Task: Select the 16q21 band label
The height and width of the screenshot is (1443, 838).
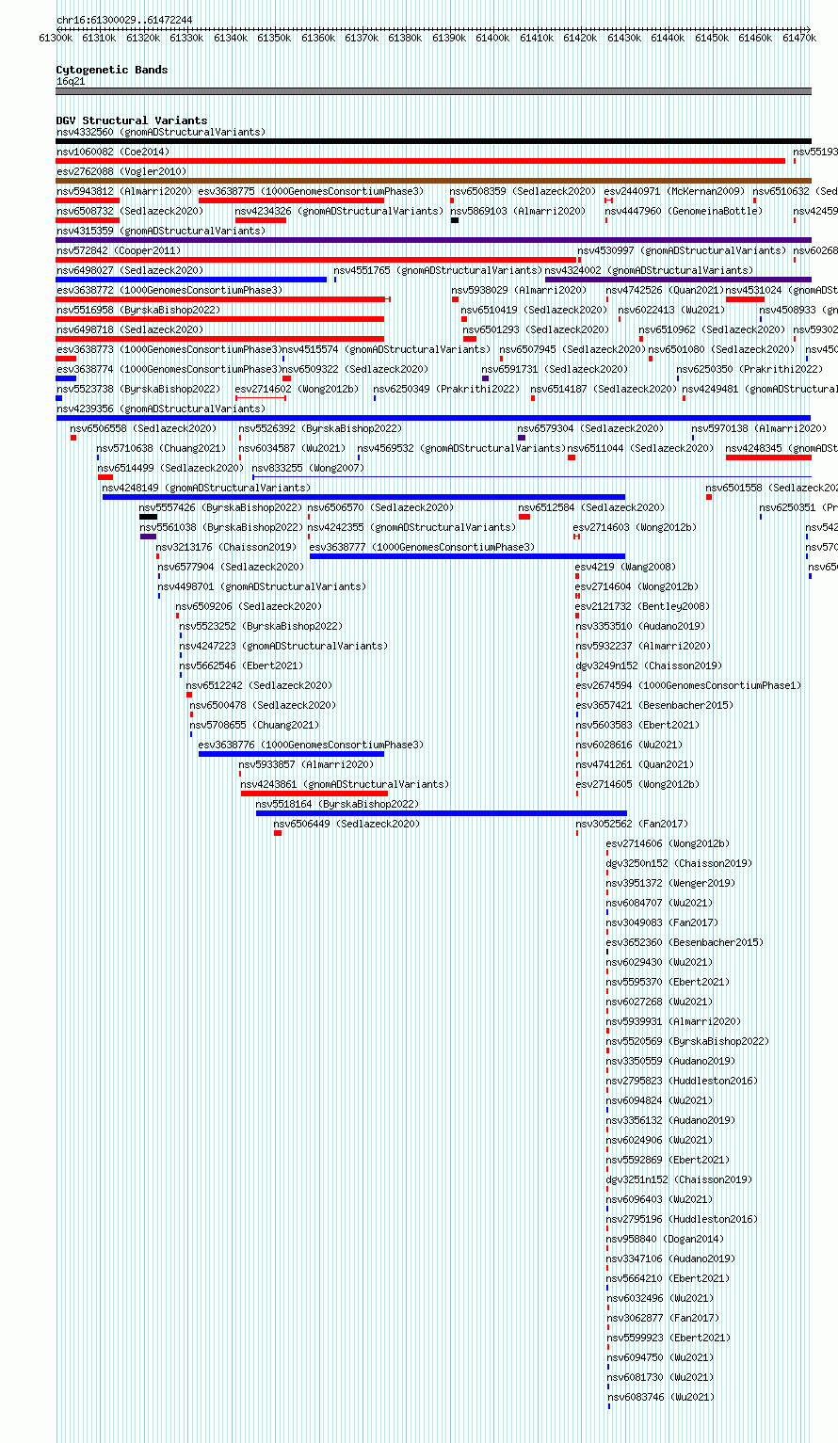Action: 71,81
